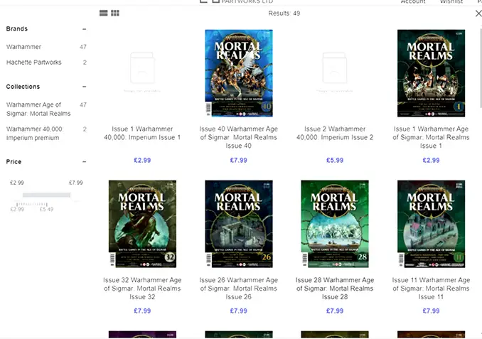Close the filter results panel
The image size is (482, 339).
pos(478,14)
